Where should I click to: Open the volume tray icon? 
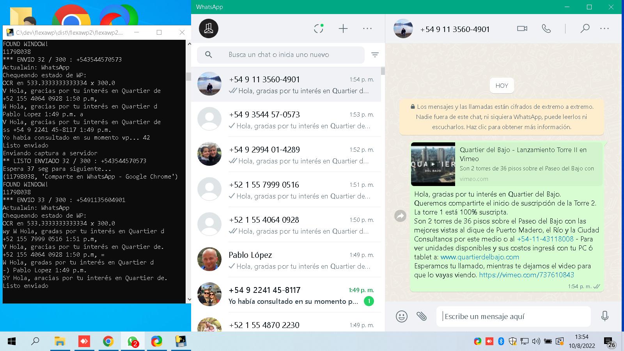pyautogui.click(x=536, y=342)
